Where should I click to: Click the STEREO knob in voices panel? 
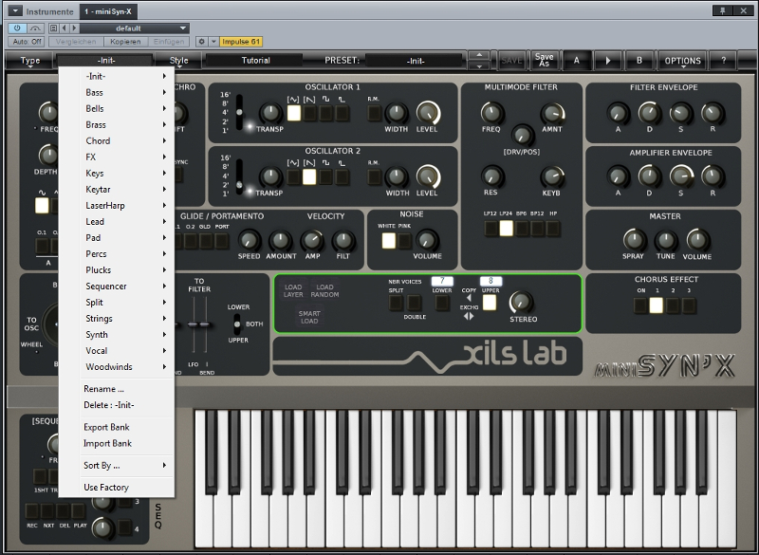(x=521, y=303)
